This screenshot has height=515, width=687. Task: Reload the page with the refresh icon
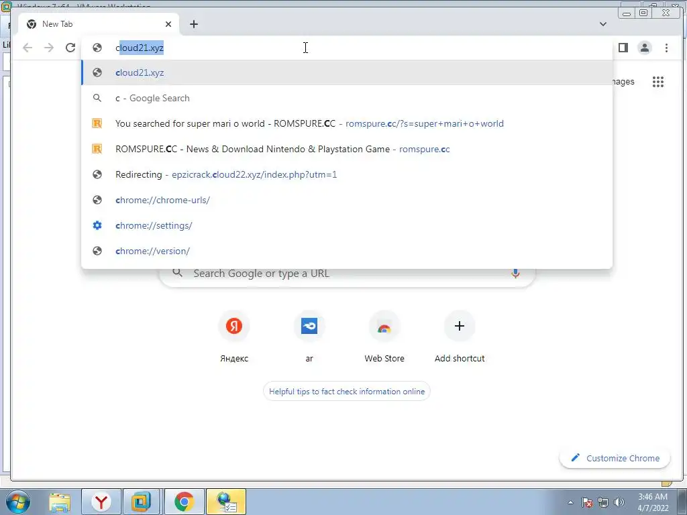pyautogui.click(x=70, y=48)
